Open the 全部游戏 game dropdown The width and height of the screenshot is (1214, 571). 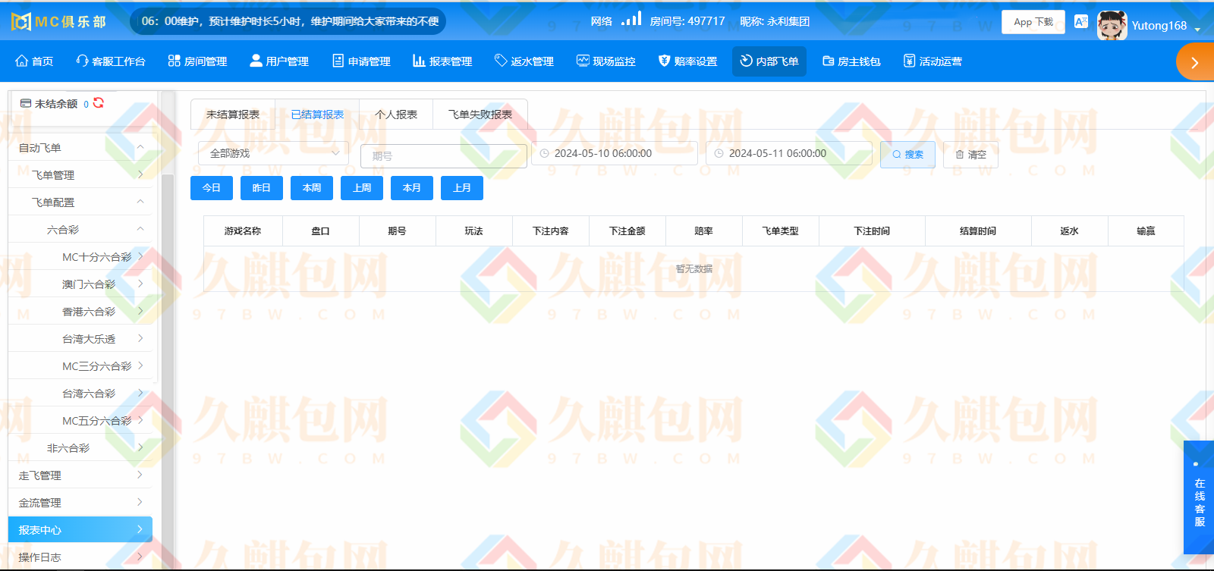point(273,153)
